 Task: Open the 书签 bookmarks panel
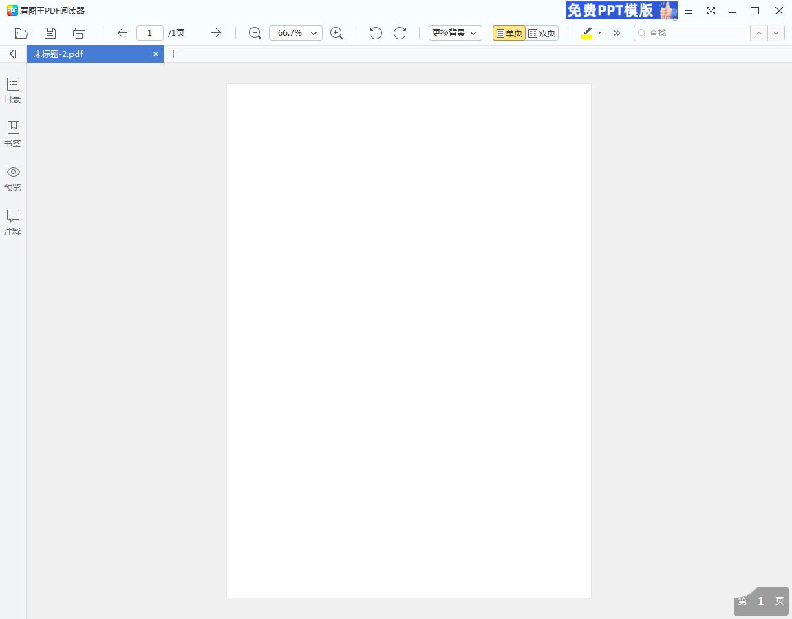12,133
